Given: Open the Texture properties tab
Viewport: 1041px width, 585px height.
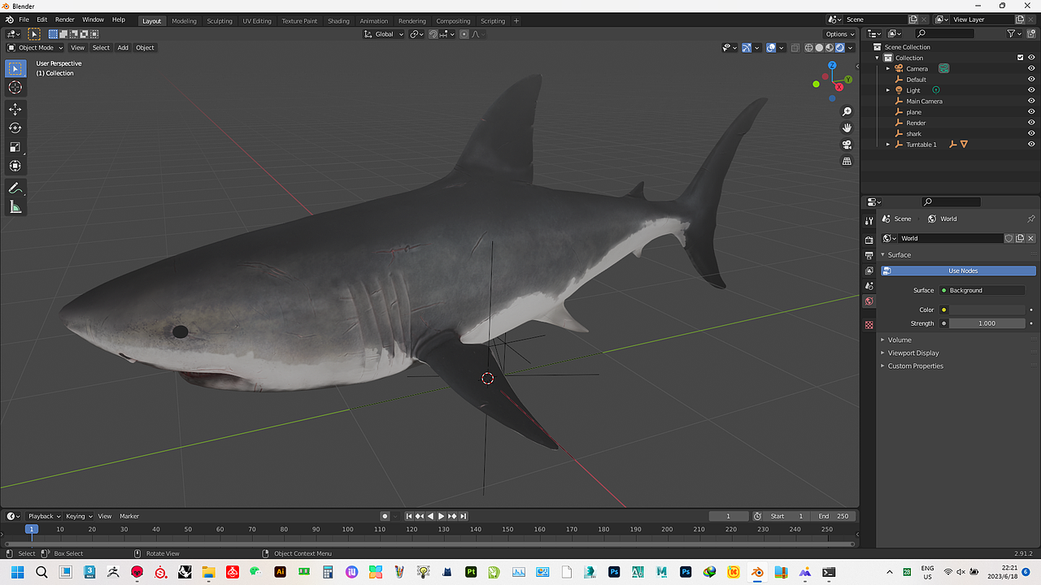Looking at the screenshot, I should point(869,325).
